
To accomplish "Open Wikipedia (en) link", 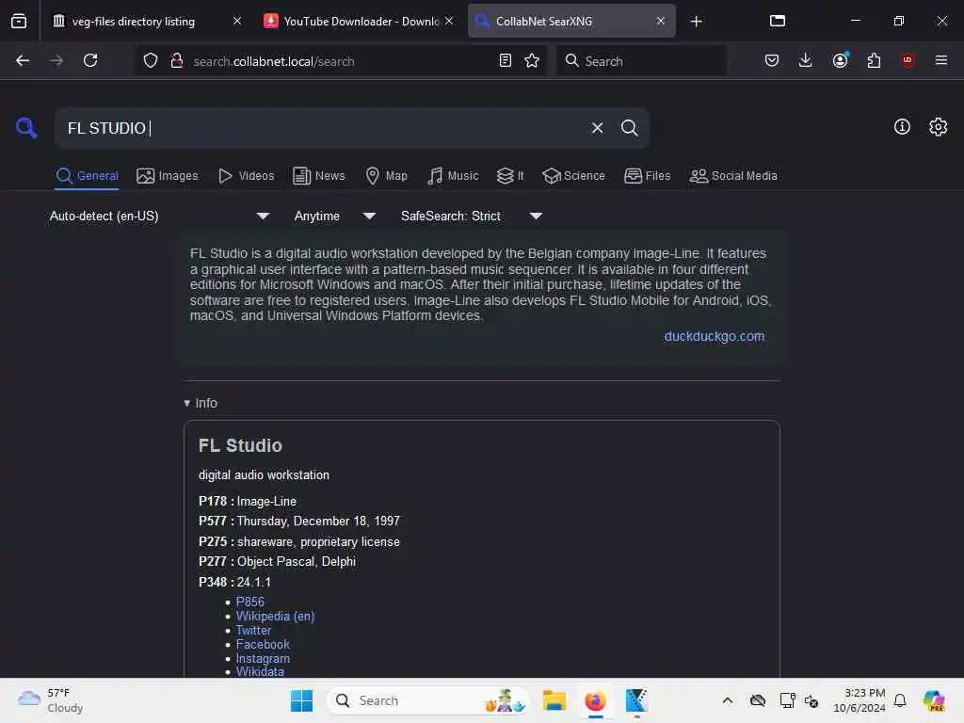I will pos(275,616).
